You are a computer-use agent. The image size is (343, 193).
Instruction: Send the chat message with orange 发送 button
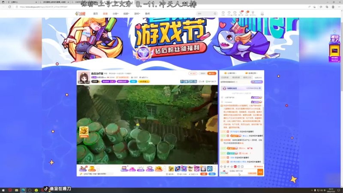[x=260, y=172]
